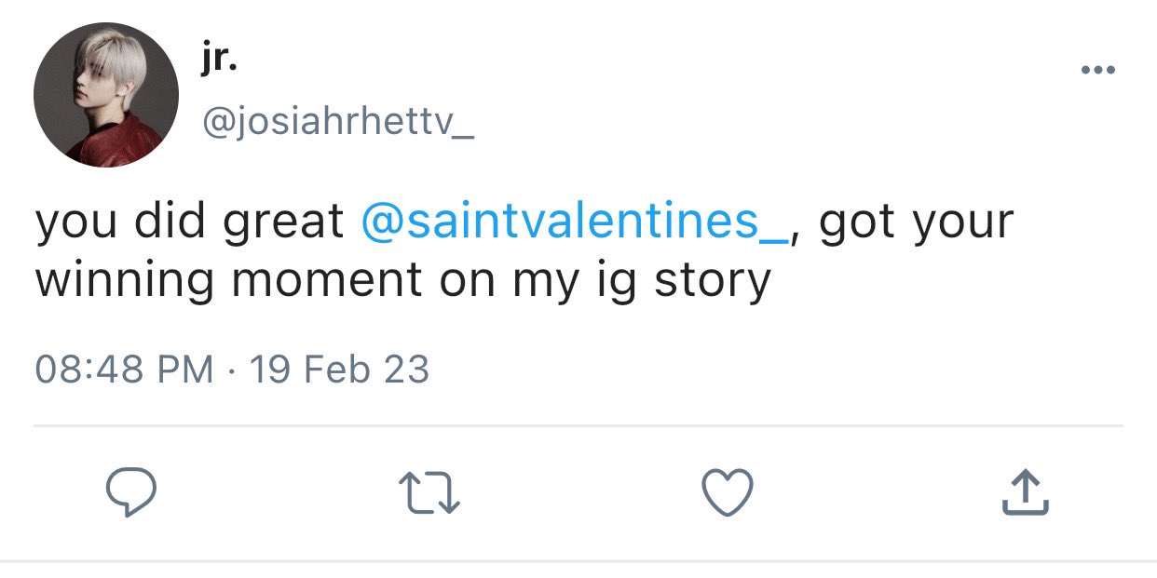Viewport: 1157px width, 578px height.
Task: Expand tweet actions with the ellipsis icon
Action: pyautogui.click(x=1098, y=71)
